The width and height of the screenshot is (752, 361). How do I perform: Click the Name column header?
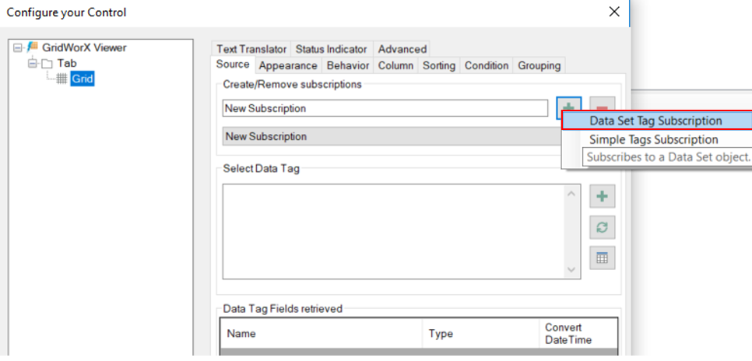point(322,334)
